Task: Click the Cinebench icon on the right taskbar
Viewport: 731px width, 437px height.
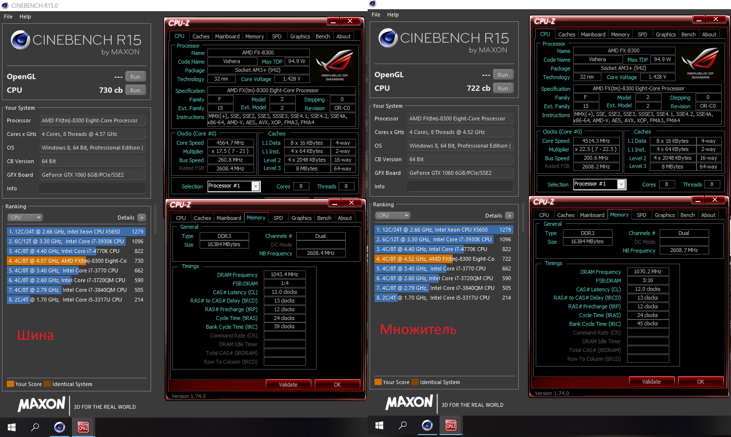Action: click(427, 425)
